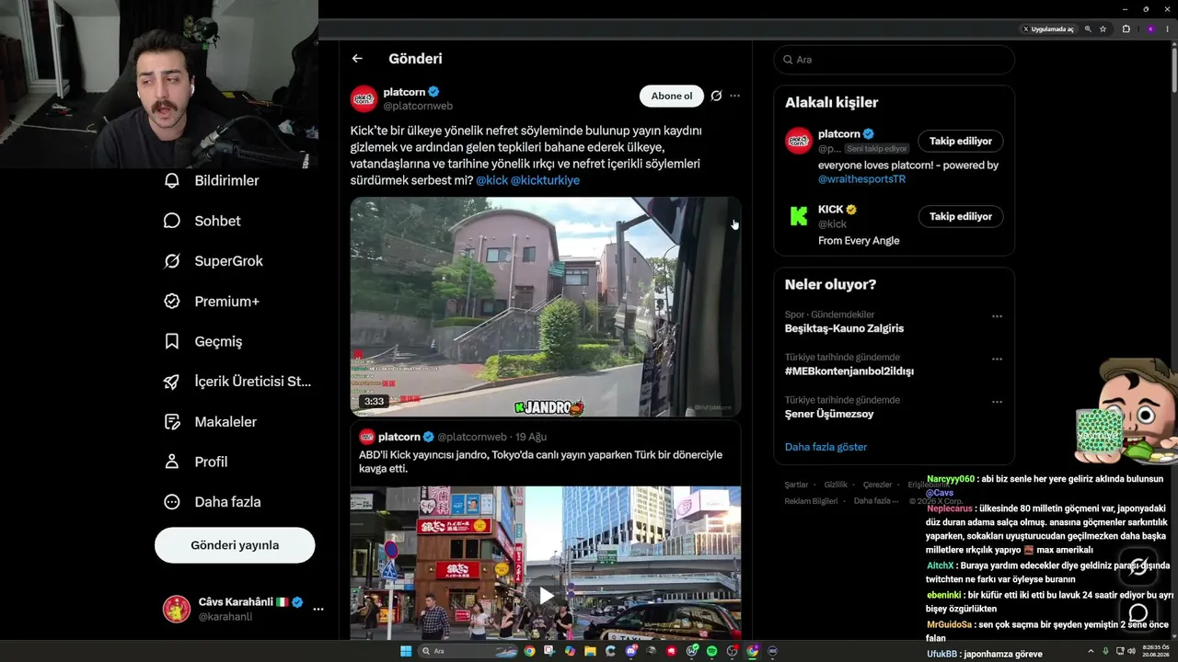This screenshot has width=1178, height=662.
Task: Open İçerik Üreticisi rocket item
Action: (237, 382)
